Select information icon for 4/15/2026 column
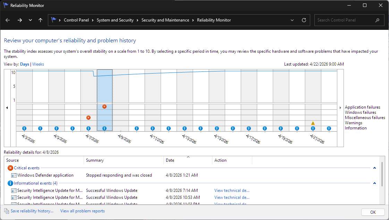The width and height of the screenshot is (389, 220). 217,128
